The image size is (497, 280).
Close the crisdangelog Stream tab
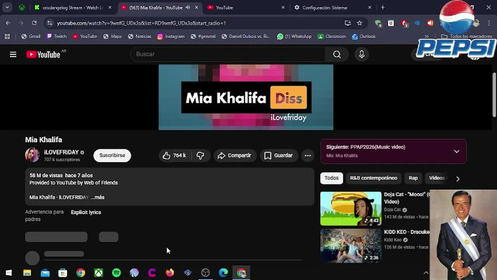pos(110,7)
